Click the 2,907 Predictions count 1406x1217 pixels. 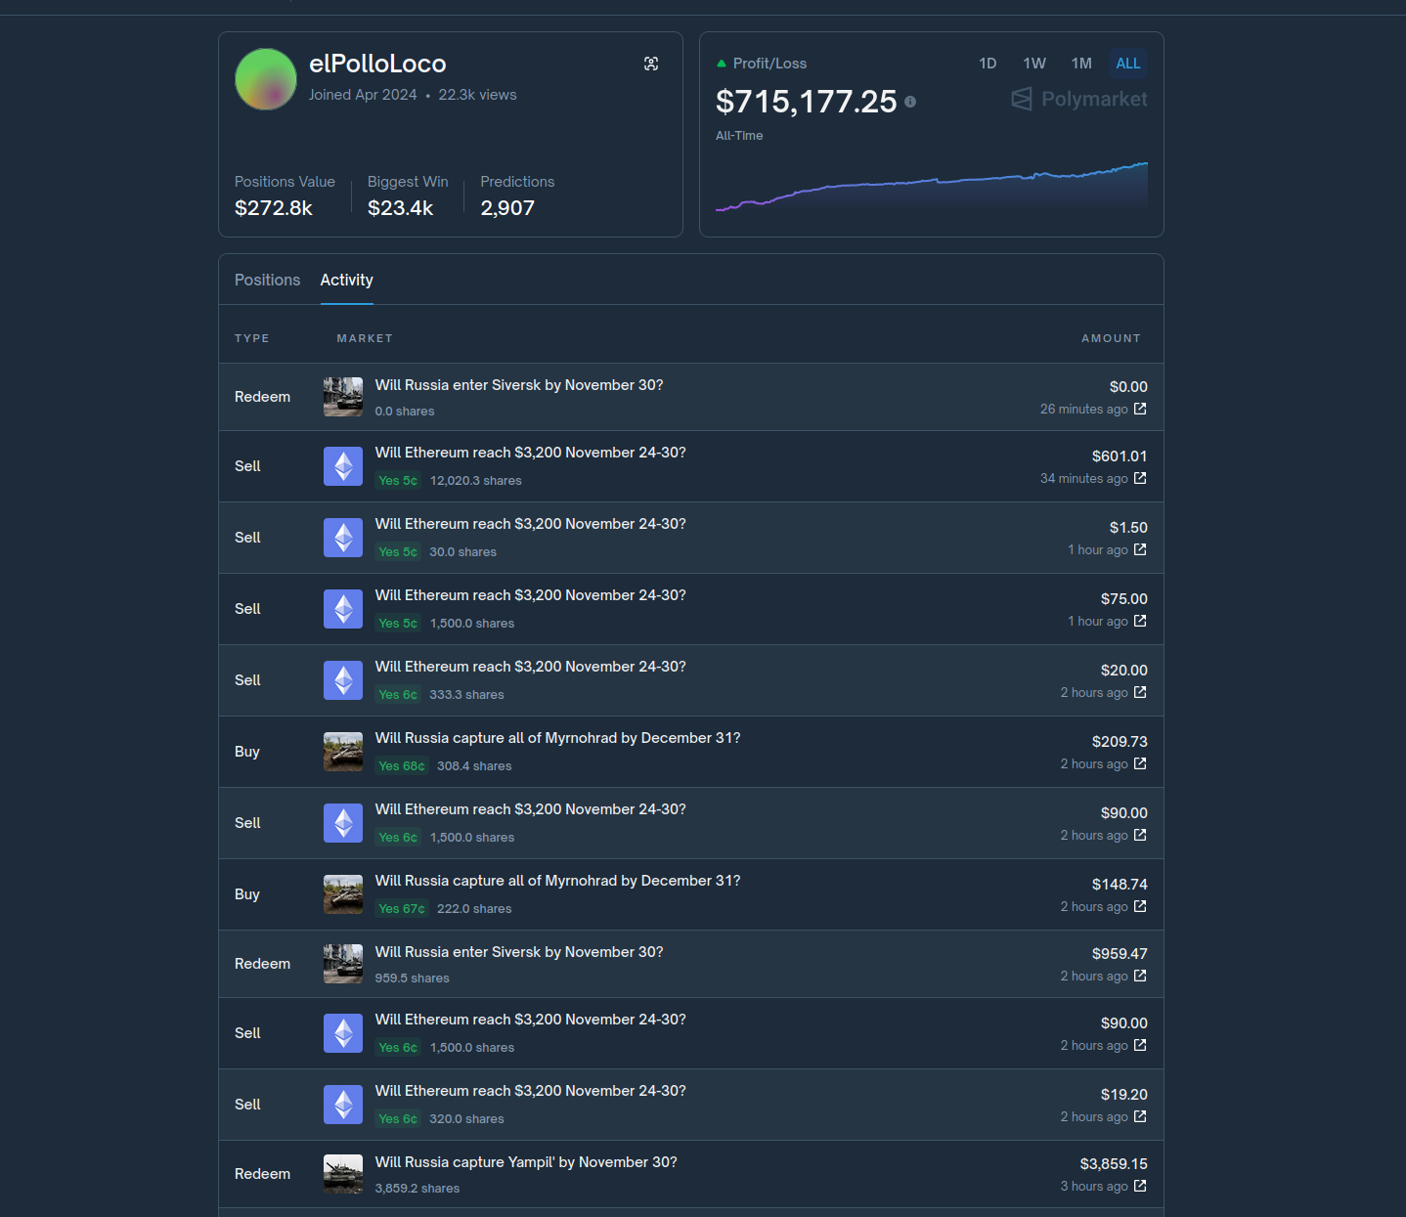tap(507, 208)
